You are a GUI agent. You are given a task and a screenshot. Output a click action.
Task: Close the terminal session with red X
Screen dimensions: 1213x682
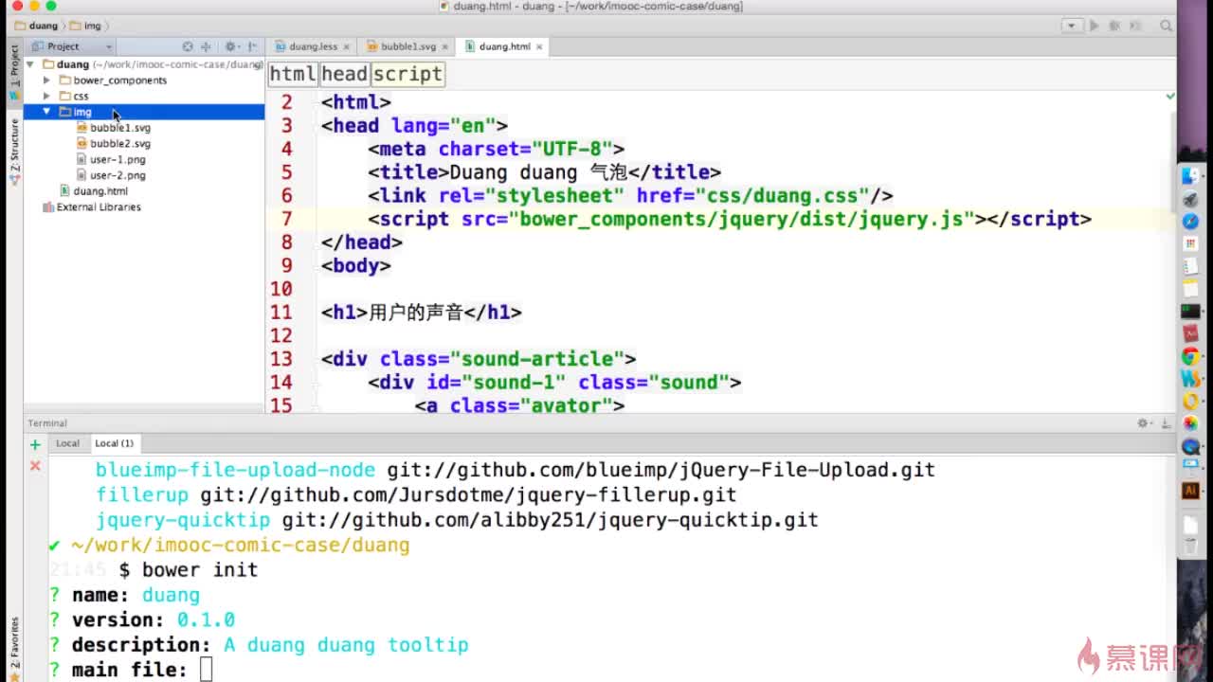pyautogui.click(x=35, y=465)
